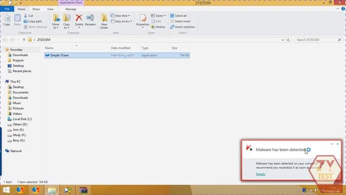Click the Search ZYZOOM box
The width and height of the screenshot is (346, 195).
coord(318,40)
